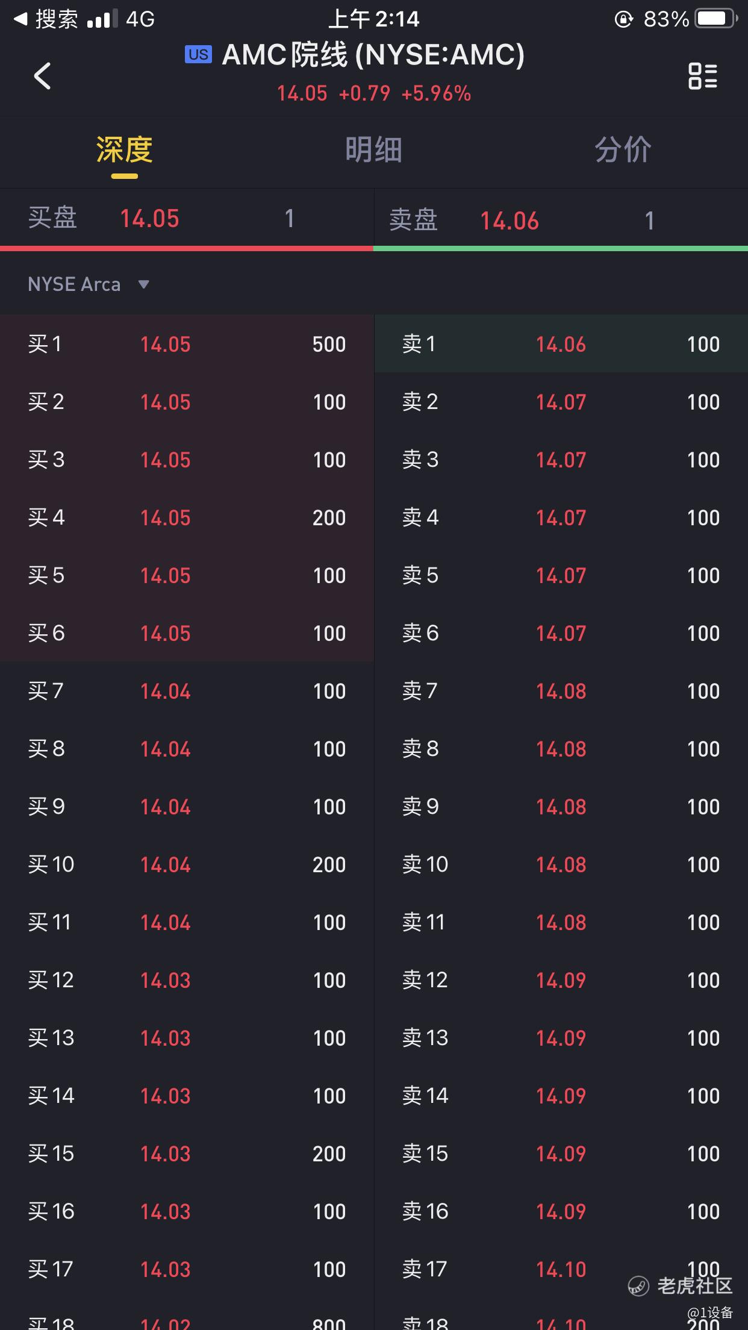Tap the Tiger community watermark logo
The image size is (748, 1330).
[x=638, y=1285]
